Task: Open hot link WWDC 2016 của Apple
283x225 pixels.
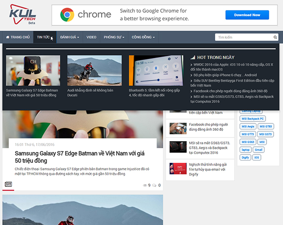Action: click(x=232, y=67)
